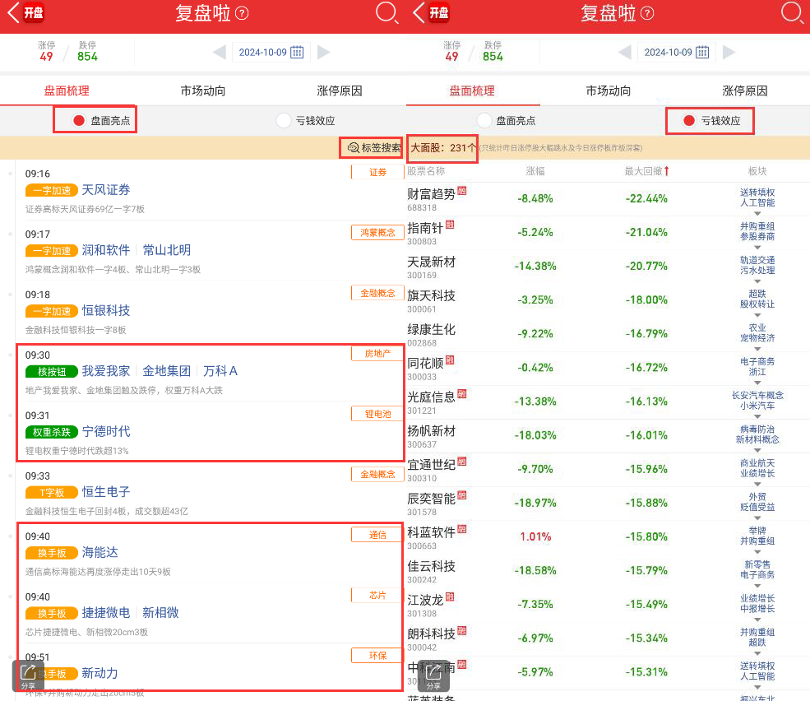Tap the 分享 share icon in right panel

(x=433, y=675)
